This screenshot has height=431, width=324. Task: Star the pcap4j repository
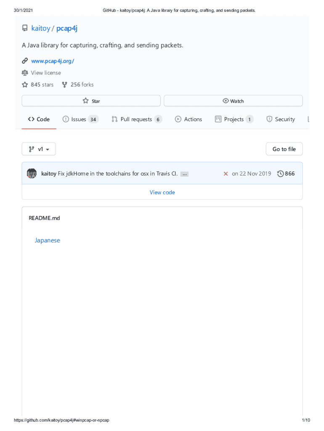point(91,101)
